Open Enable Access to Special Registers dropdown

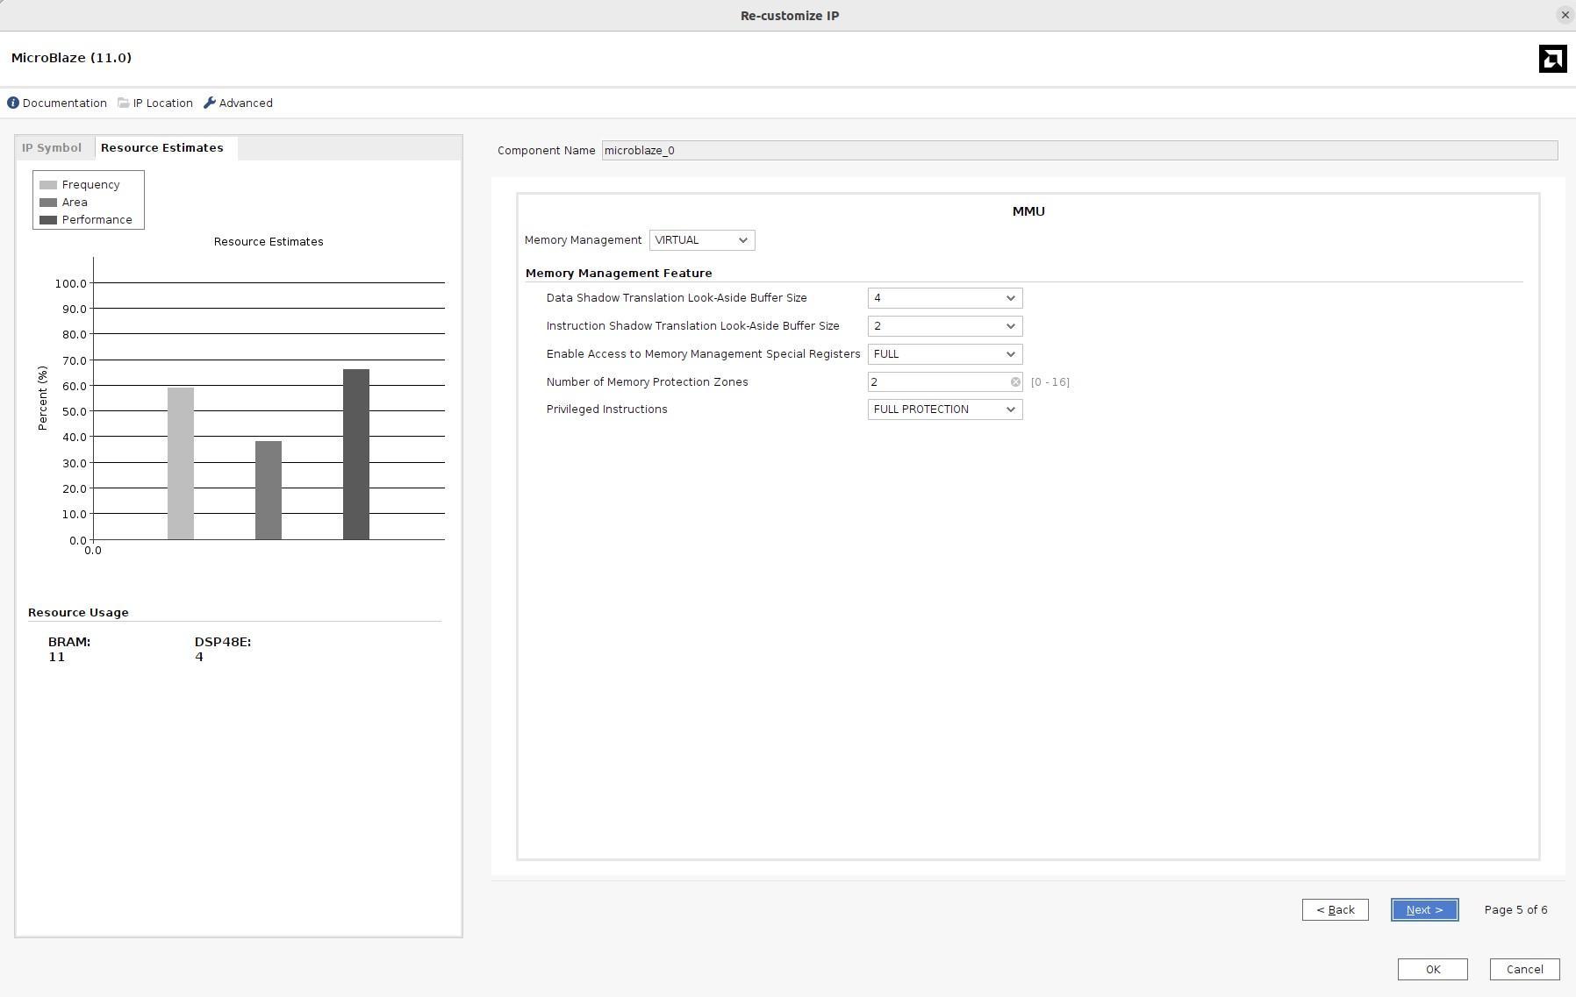945,354
